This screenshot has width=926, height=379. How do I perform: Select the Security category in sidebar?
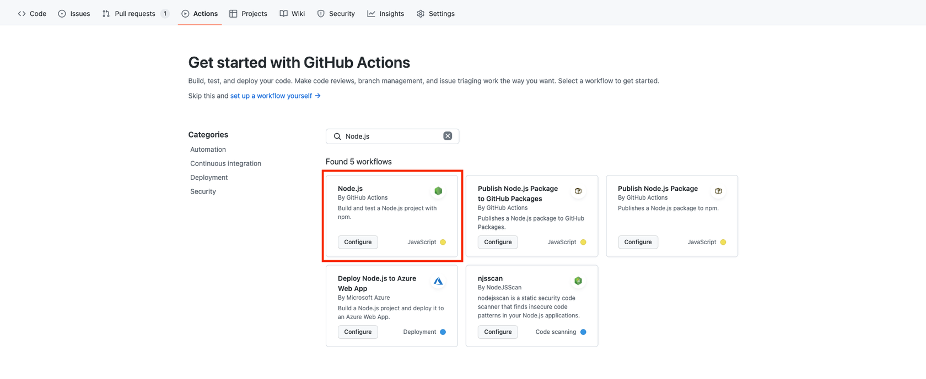point(203,191)
